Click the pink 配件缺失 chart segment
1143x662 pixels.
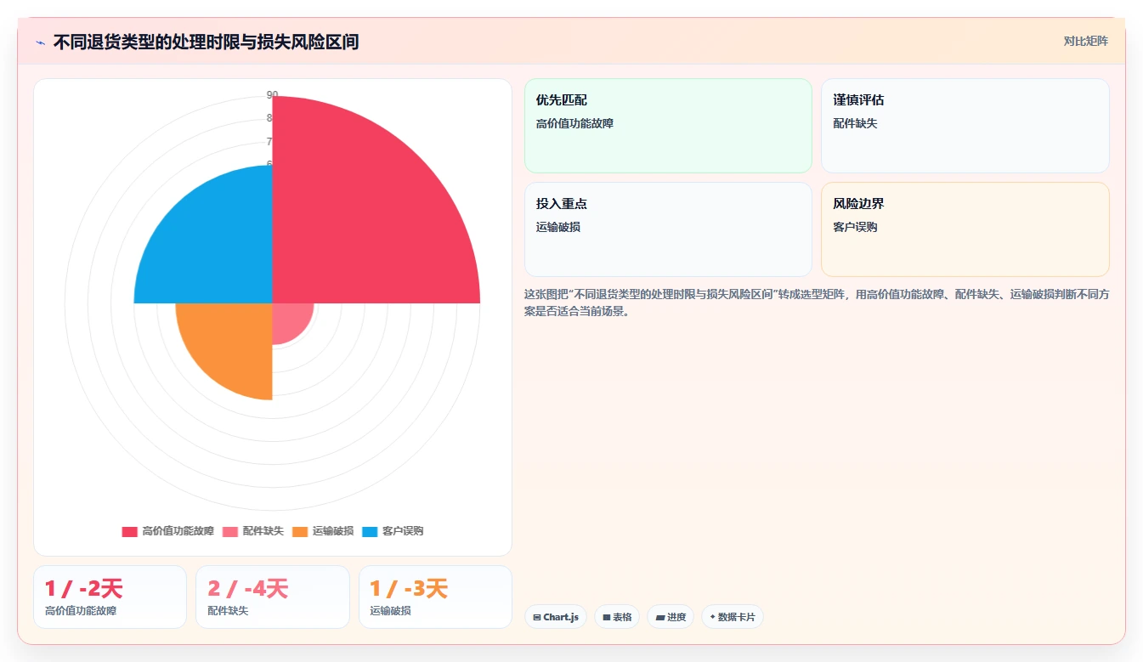[289, 320]
